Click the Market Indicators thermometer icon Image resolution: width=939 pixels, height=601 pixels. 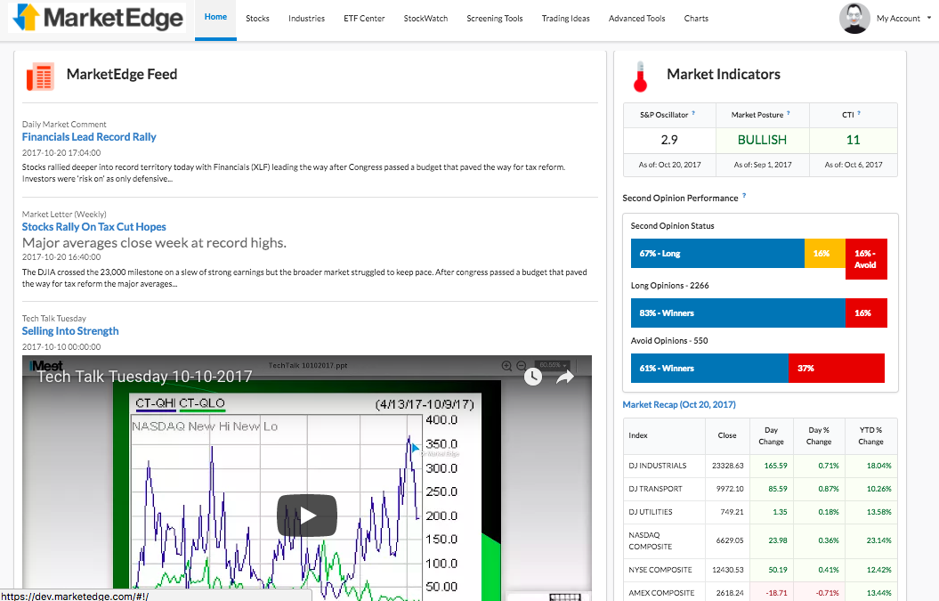tap(639, 77)
